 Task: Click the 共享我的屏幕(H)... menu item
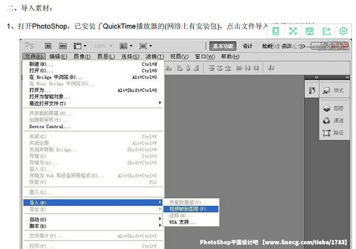tap(93, 113)
